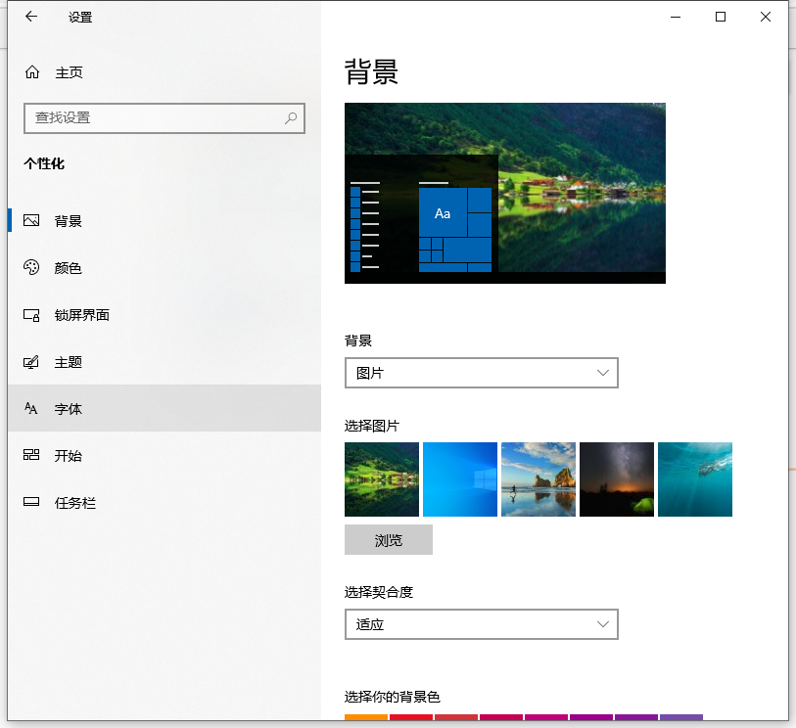Click the 浏览 (Browse) button
Viewport: 796px width, 728px height.
click(x=388, y=539)
